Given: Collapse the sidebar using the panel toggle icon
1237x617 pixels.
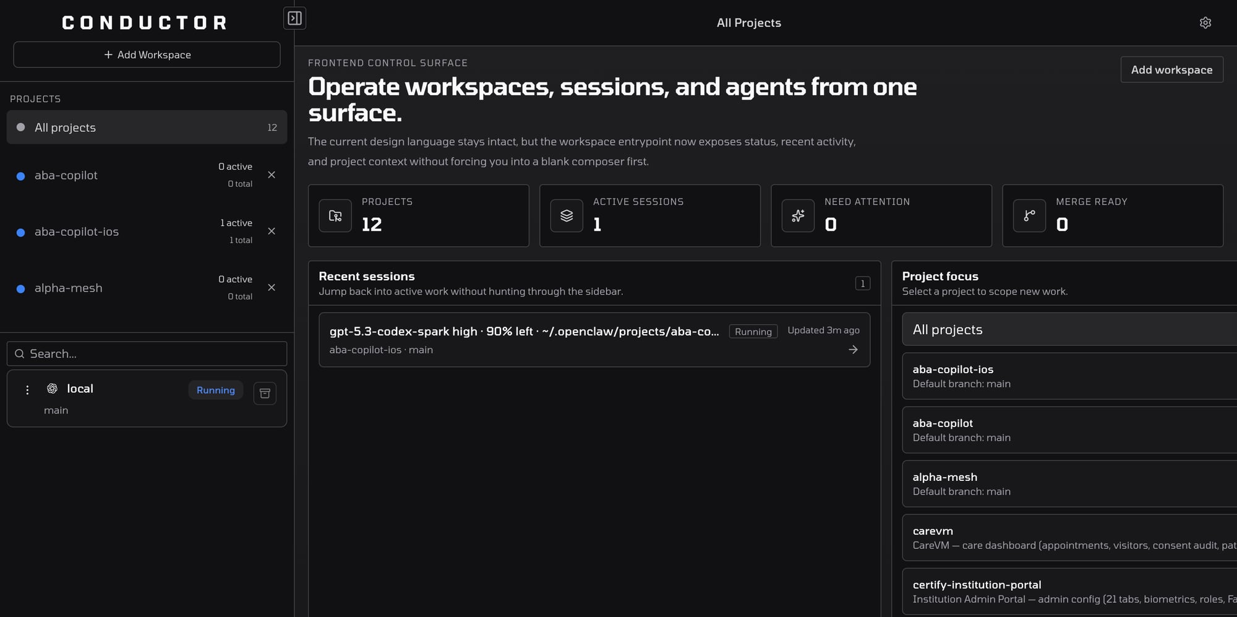Looking at the screenshot, I should (294, 19).
